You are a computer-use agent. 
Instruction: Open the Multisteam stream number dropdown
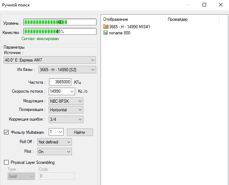(x=56, y=132)
